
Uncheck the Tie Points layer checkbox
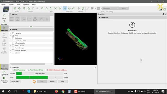pos(13,38)
